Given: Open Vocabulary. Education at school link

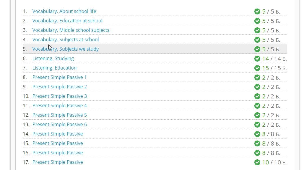Looking at the screenshot, I should pyautogui.click(x=67, y=21).
